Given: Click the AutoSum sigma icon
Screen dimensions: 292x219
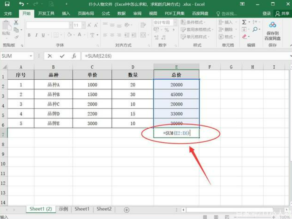Looking at the screenshot, I should 244,22.
